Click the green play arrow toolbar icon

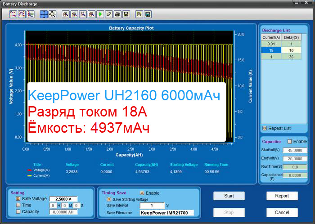tap(100, 14)
